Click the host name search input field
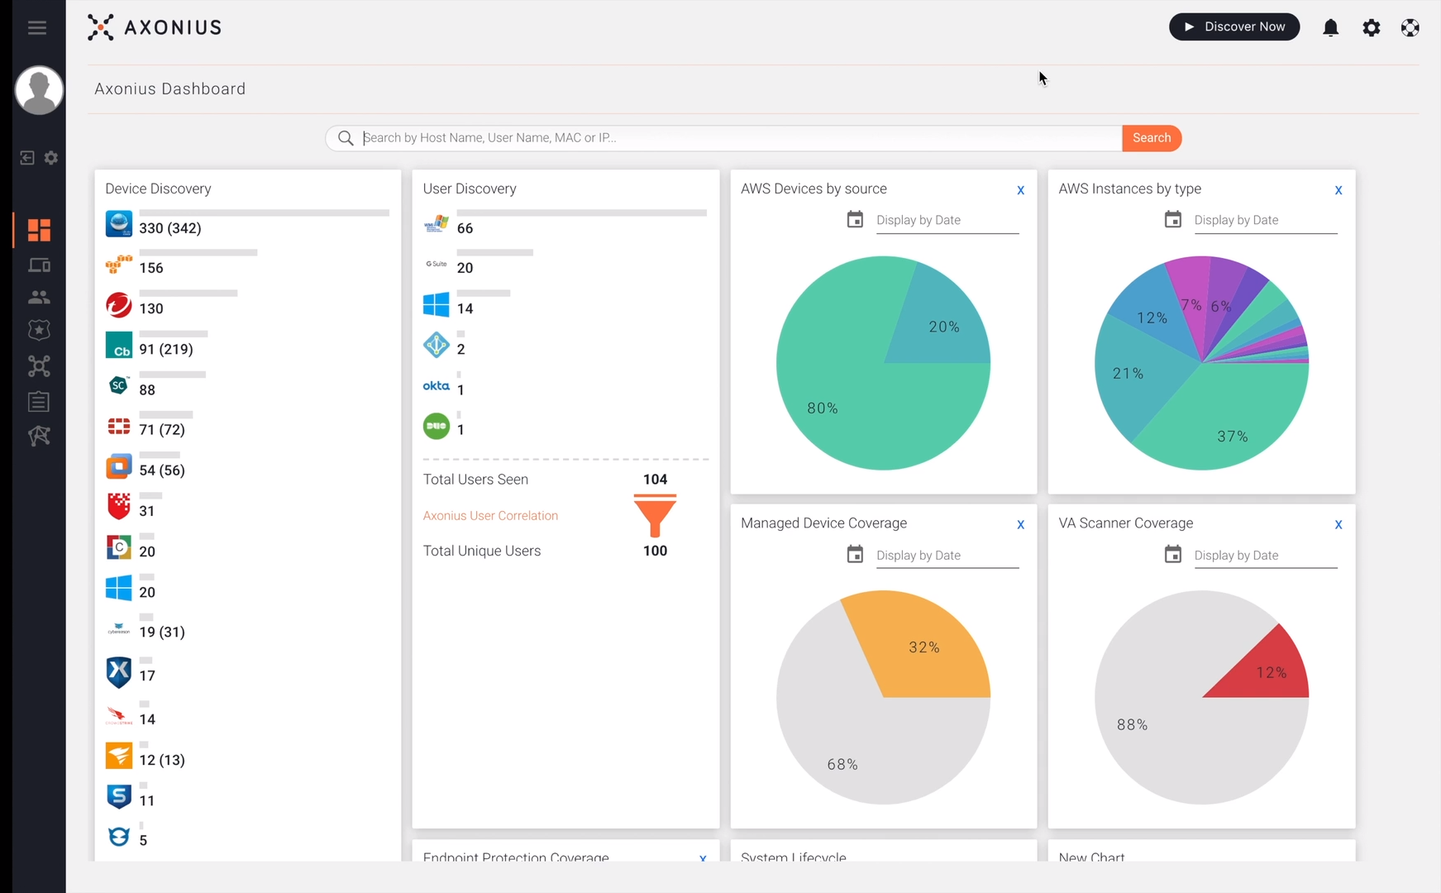Screen dimensions: 1441x893 tap(741, 138)
